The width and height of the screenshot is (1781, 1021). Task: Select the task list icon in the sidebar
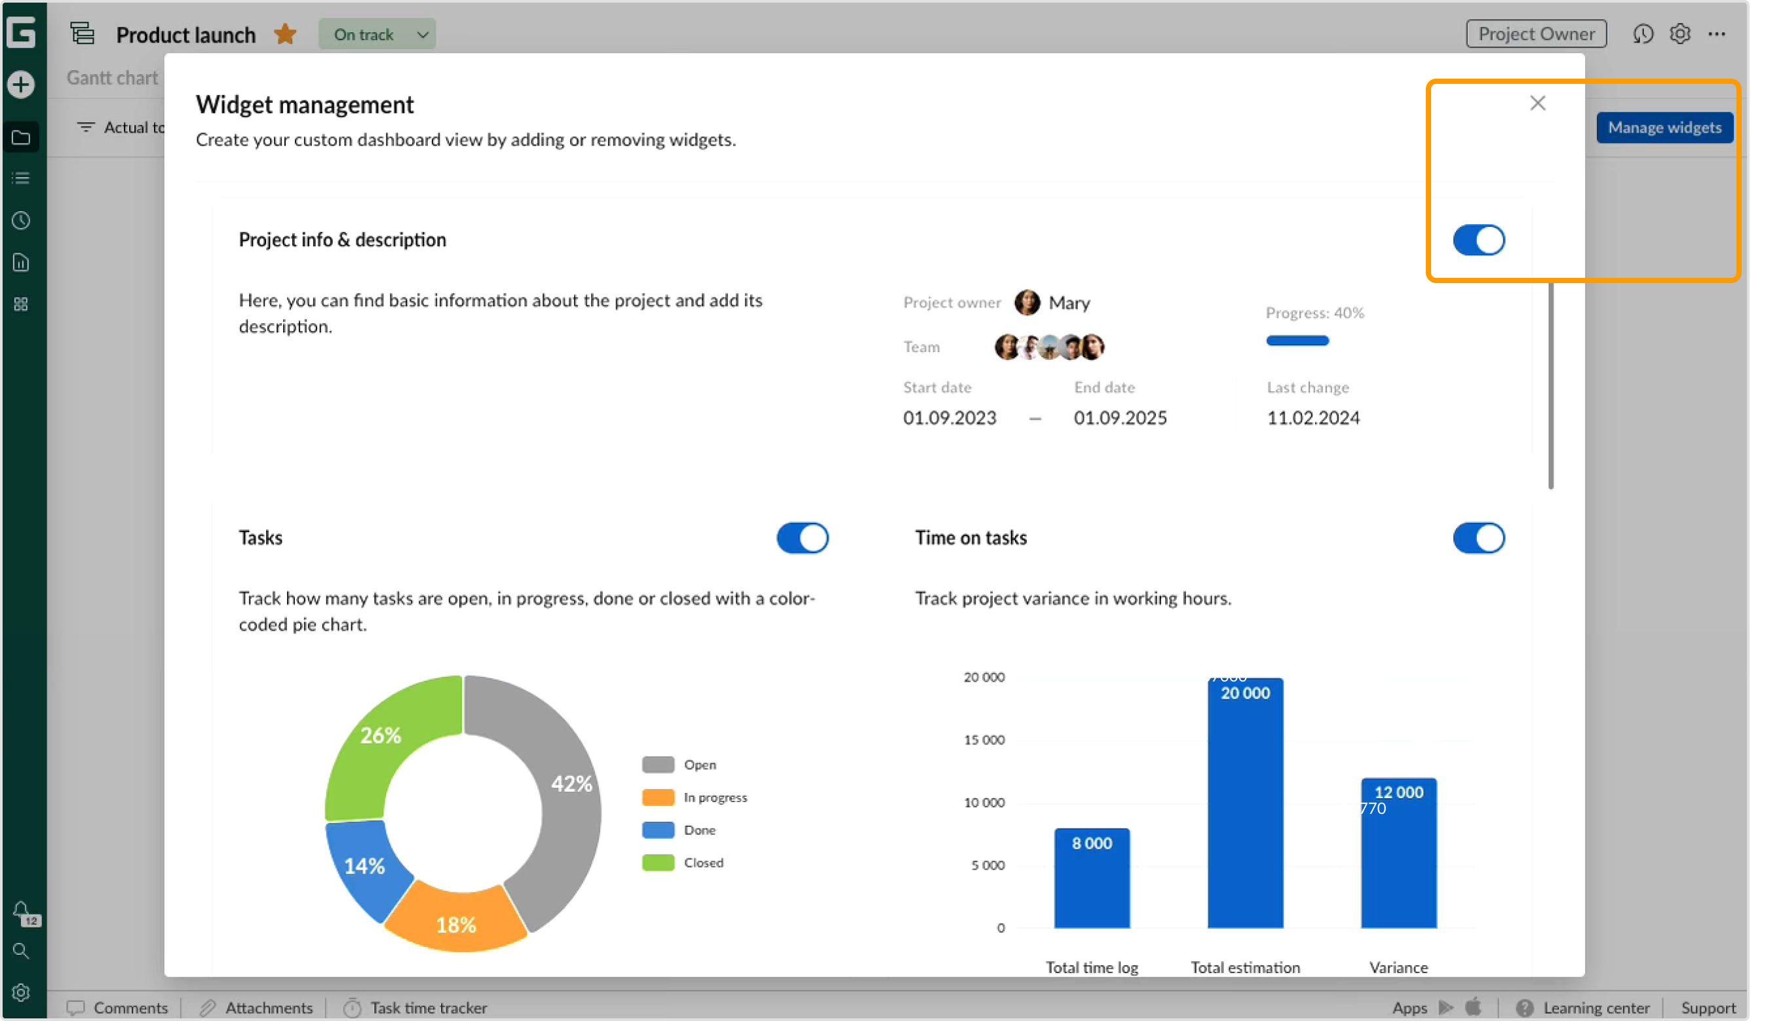[x=21, y=178]
